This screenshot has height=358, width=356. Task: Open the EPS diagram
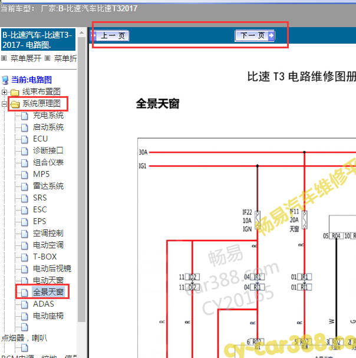pos(39,222)
